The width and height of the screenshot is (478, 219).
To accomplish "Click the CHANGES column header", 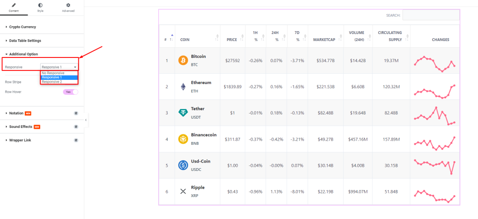I will pyautogui.click(x=441, y=40).
